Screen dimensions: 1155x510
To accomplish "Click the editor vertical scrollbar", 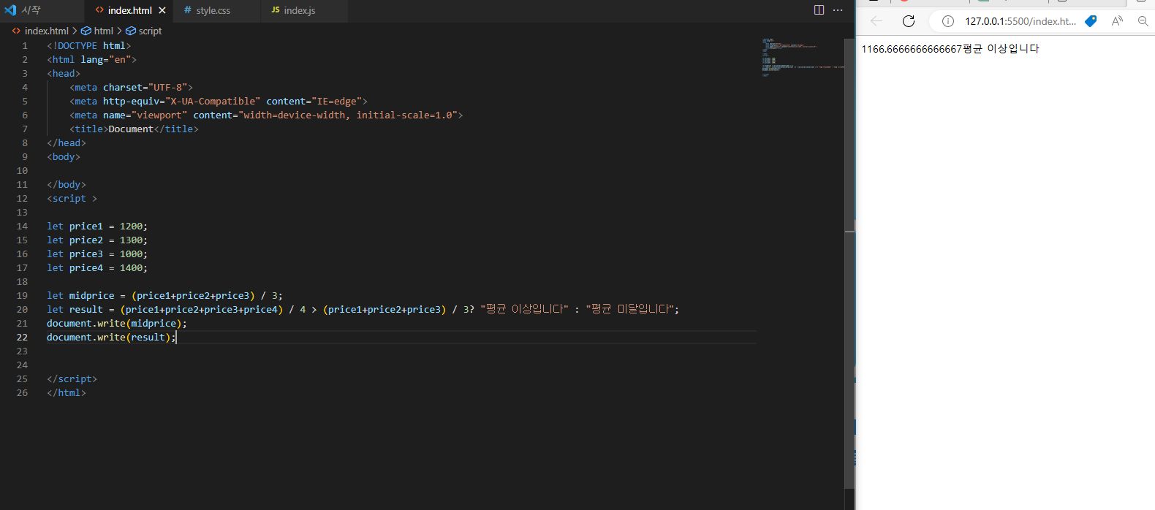I will click(849, 263).
